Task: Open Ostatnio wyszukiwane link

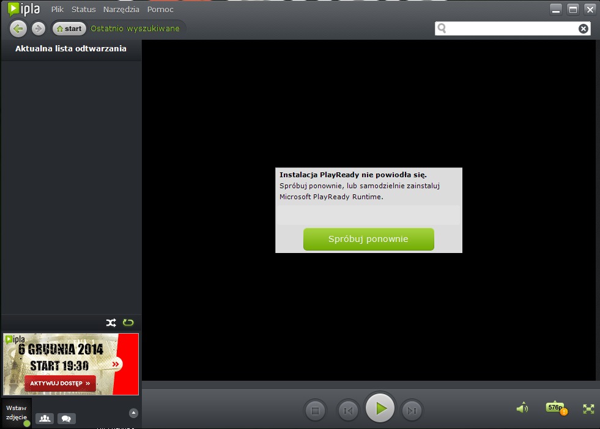Action: pos(135,29)
